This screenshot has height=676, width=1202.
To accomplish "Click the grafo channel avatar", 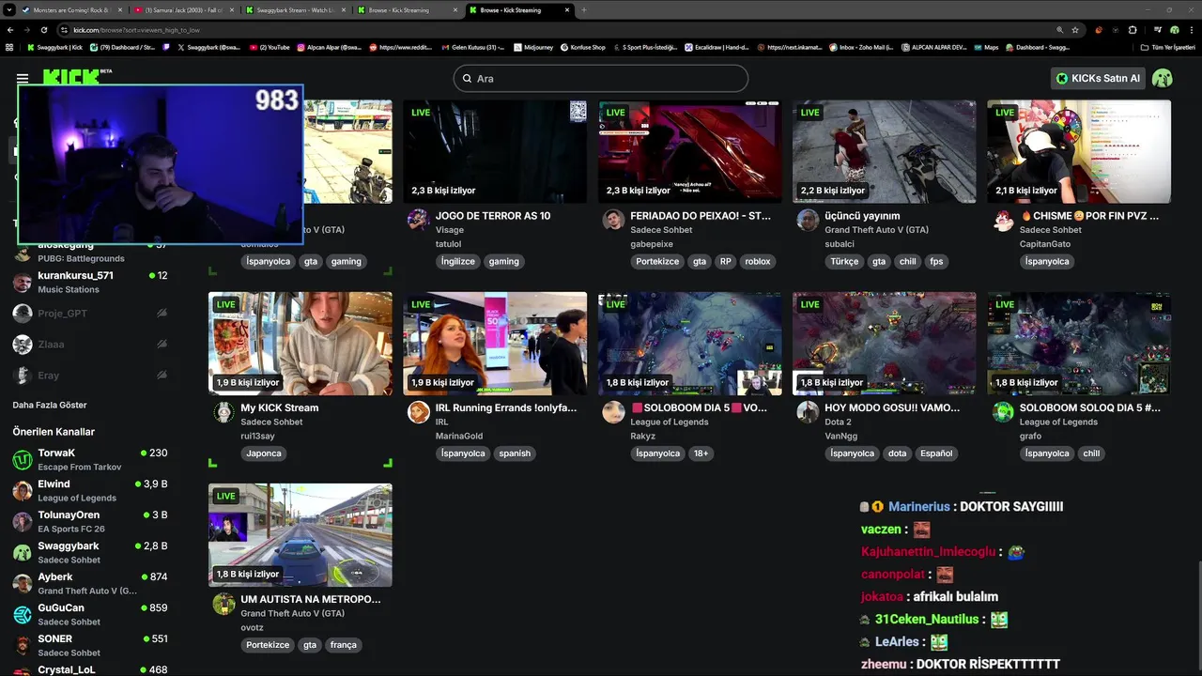I will click(x=1003, y=412).
